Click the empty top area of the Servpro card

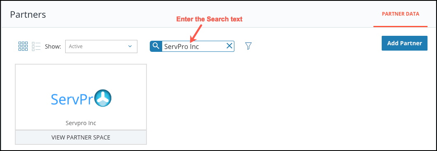coord(81,77)
